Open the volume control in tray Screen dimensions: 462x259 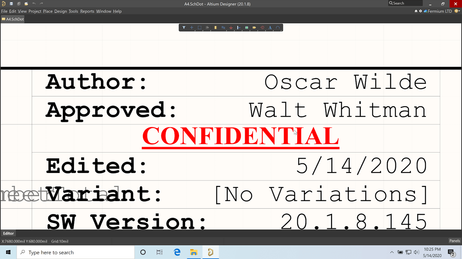(x=417, y=252)
